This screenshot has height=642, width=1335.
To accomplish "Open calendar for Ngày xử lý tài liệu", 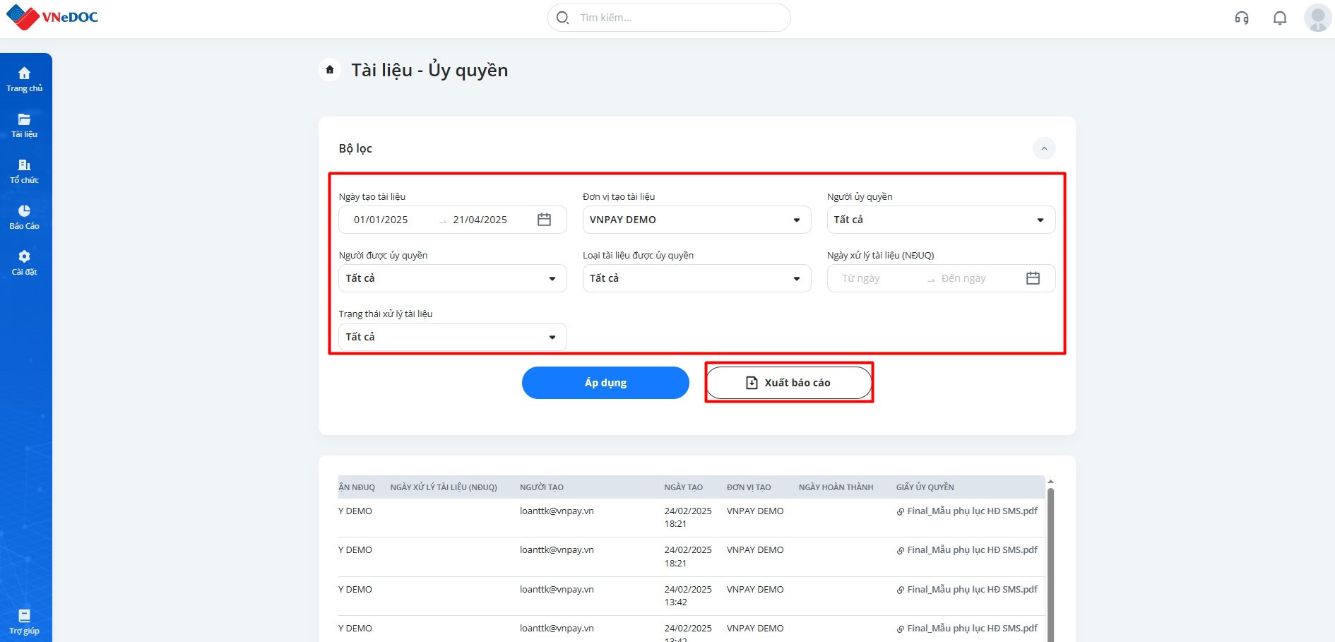I will click(1033, 278).
